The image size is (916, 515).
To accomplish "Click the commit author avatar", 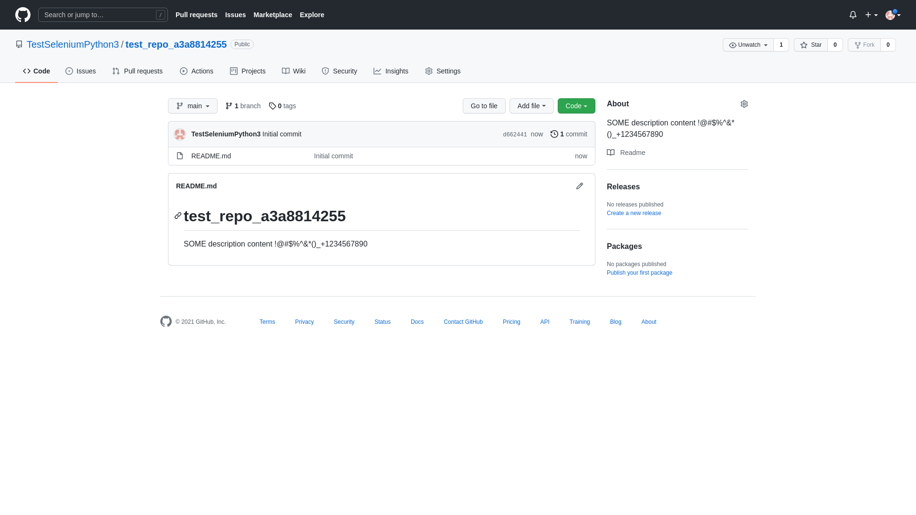I will pyautogui.click(x=180, y=134).
